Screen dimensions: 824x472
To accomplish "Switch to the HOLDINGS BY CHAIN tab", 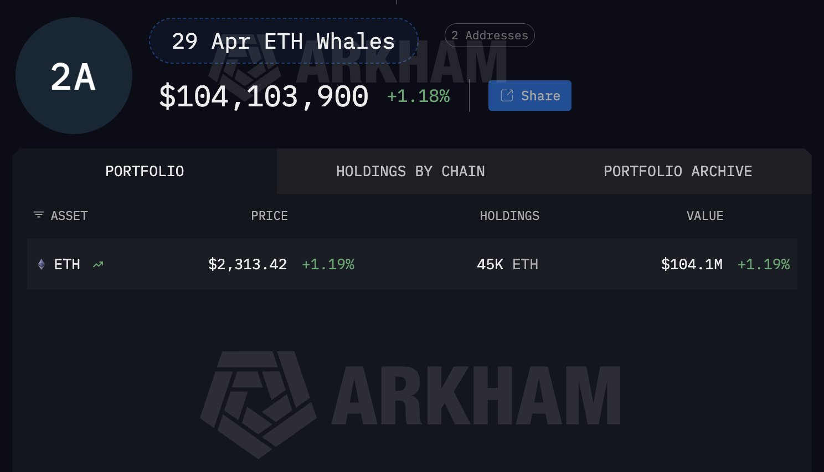I will click(410, 171).
